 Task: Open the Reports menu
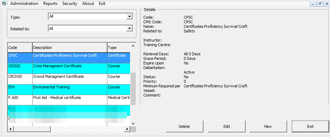(50, 4)
